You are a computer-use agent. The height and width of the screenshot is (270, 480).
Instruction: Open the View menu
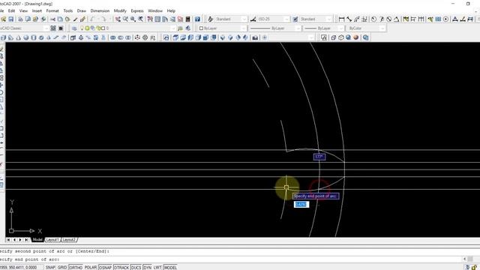tap(23, 10)
